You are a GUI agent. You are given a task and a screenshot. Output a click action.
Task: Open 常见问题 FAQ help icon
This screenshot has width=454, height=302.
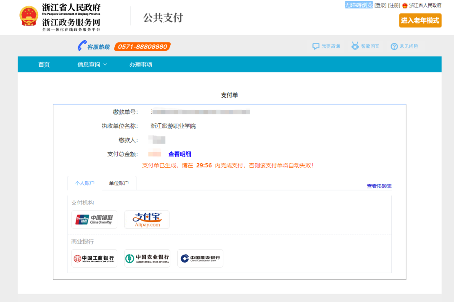tap(394, 47)
